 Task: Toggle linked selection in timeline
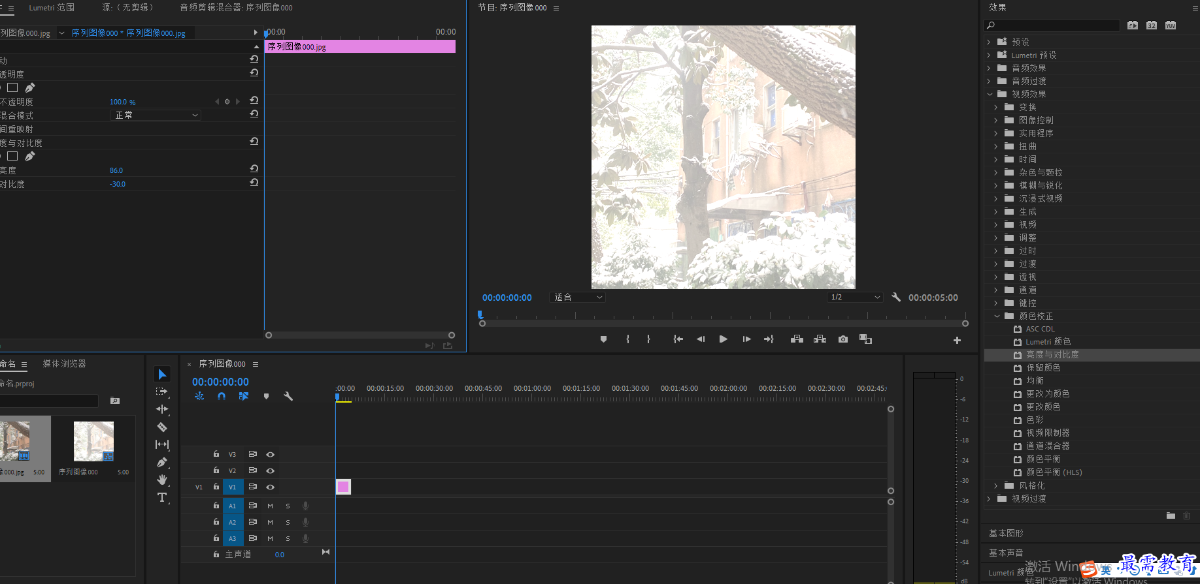[x=244, y=396]
